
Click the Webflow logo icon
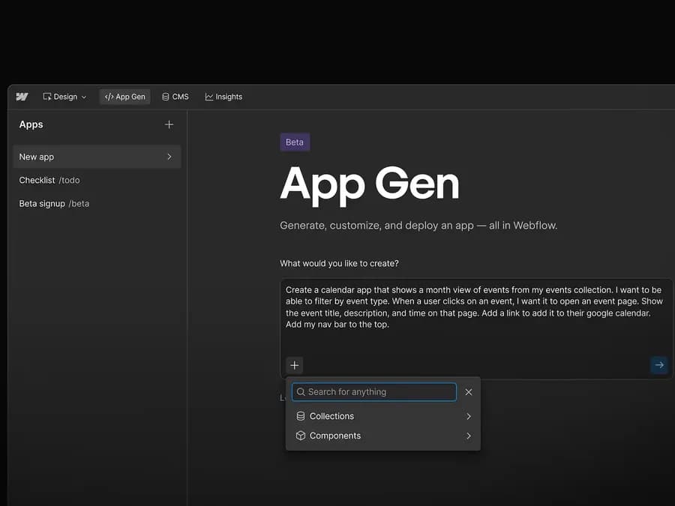[x=22, y=97]
